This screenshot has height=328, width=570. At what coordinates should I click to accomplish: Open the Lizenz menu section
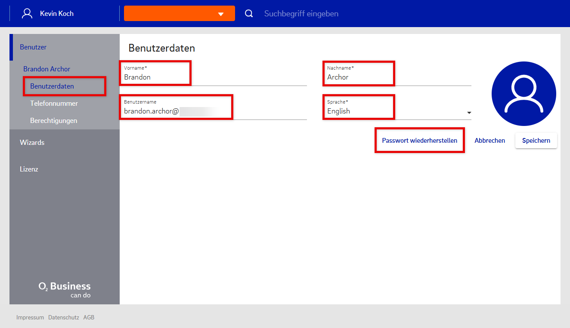tap(29, 169)
